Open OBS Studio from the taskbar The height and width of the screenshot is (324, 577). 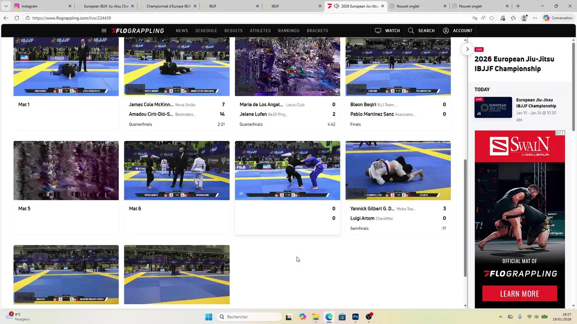pos(369,317)
